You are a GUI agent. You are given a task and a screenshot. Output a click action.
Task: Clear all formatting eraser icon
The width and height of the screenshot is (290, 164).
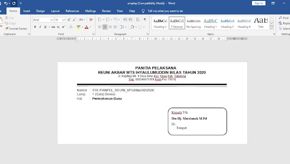(x=91, y=20)
